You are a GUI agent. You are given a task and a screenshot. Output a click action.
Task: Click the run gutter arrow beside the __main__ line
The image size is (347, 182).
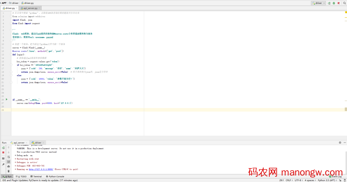[7, 99]
